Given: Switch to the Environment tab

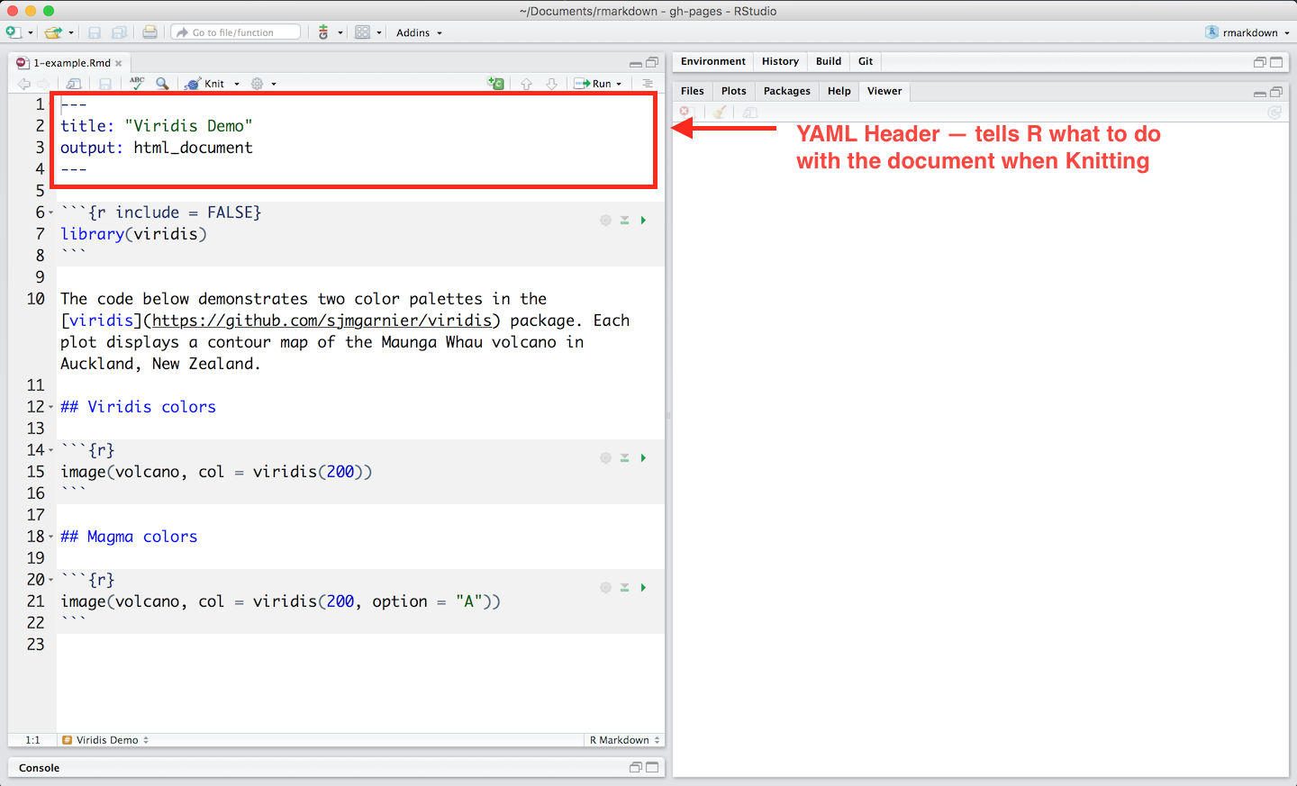Looking at the screenshot, I should pyautogui.click(x=713, y=61).
